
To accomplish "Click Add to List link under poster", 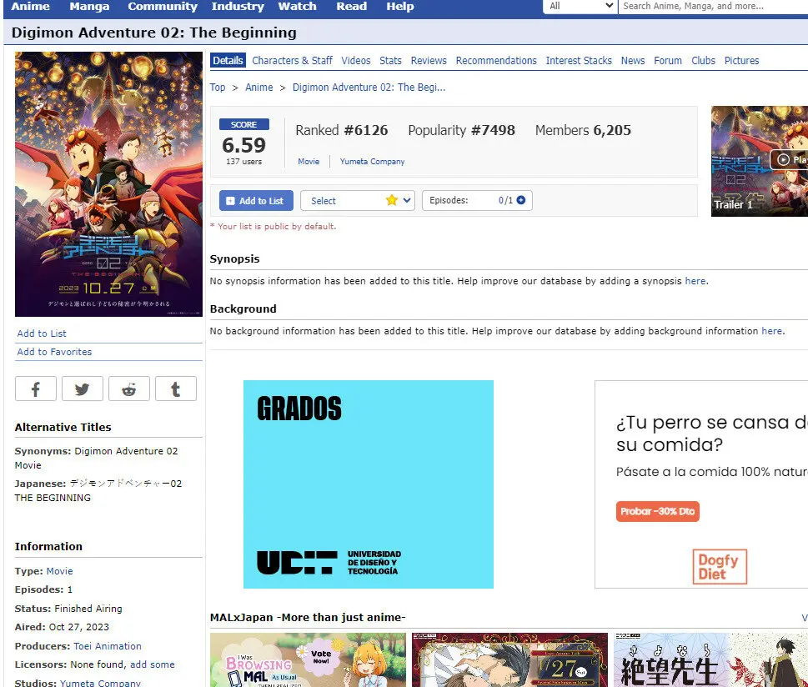I will click(x=42, y=333).
